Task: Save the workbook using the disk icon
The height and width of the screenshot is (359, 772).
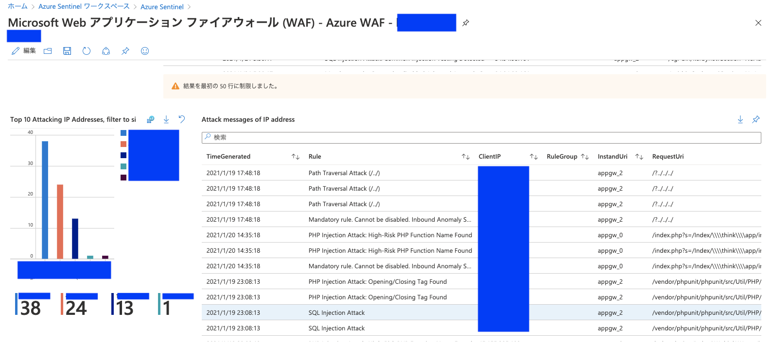Action: [x=67, y=51]
